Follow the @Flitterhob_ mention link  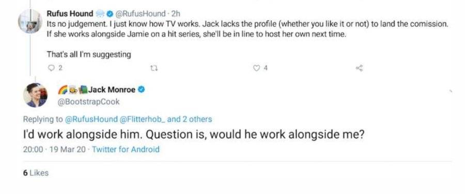[x=142, y=120]
